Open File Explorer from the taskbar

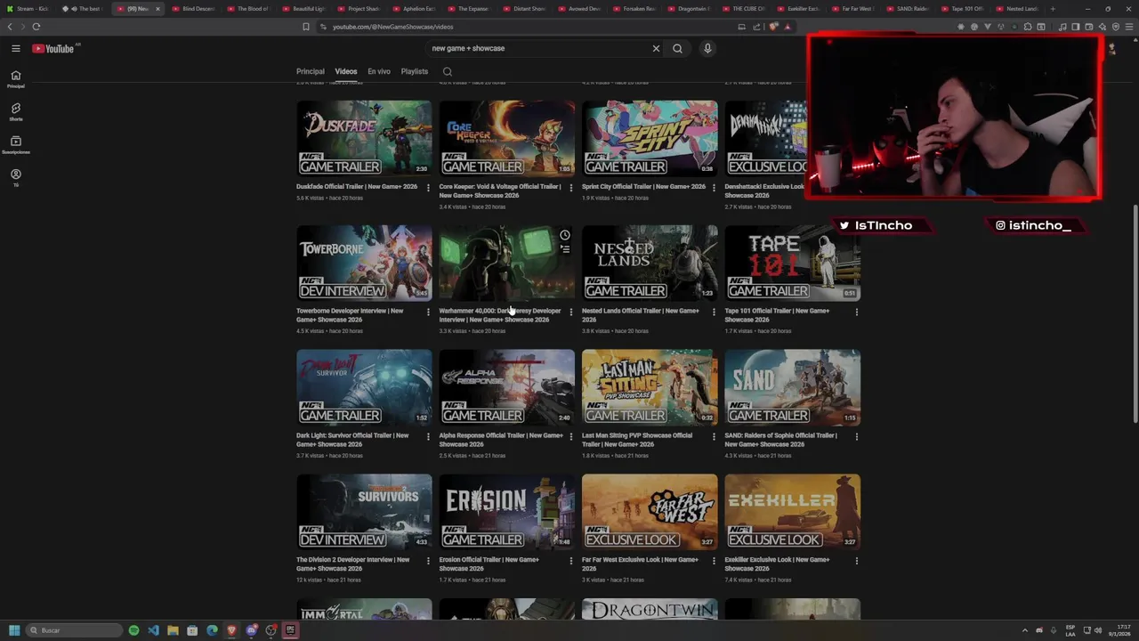click(x=173, y=630)
